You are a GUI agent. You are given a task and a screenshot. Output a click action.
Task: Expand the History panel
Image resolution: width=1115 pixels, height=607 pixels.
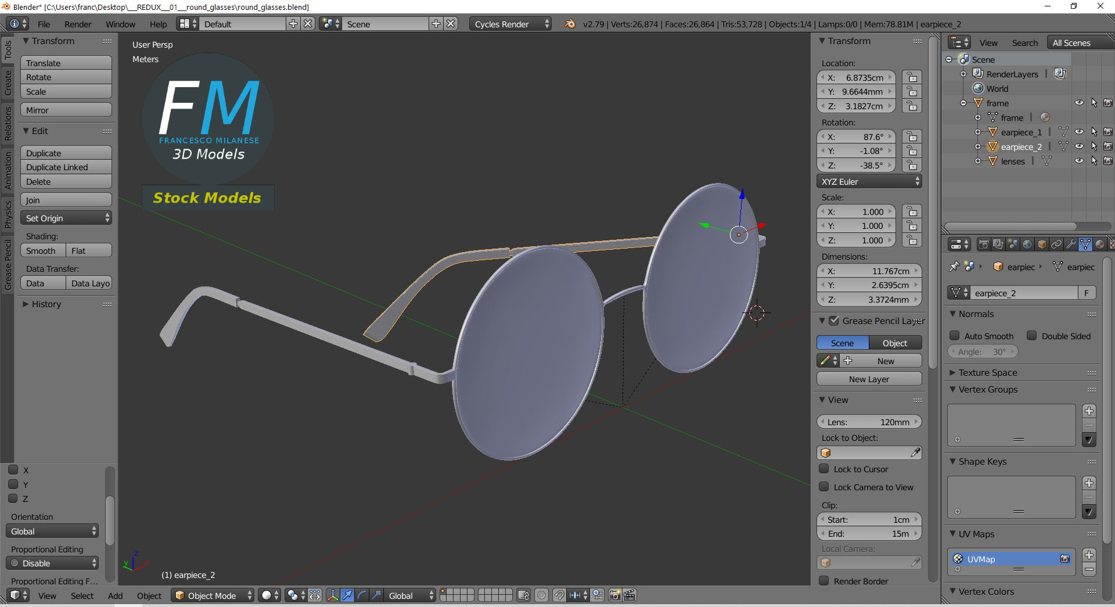26,304
